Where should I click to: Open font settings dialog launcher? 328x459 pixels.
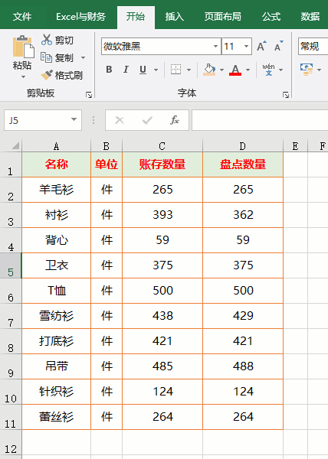[x=286, y=95]
